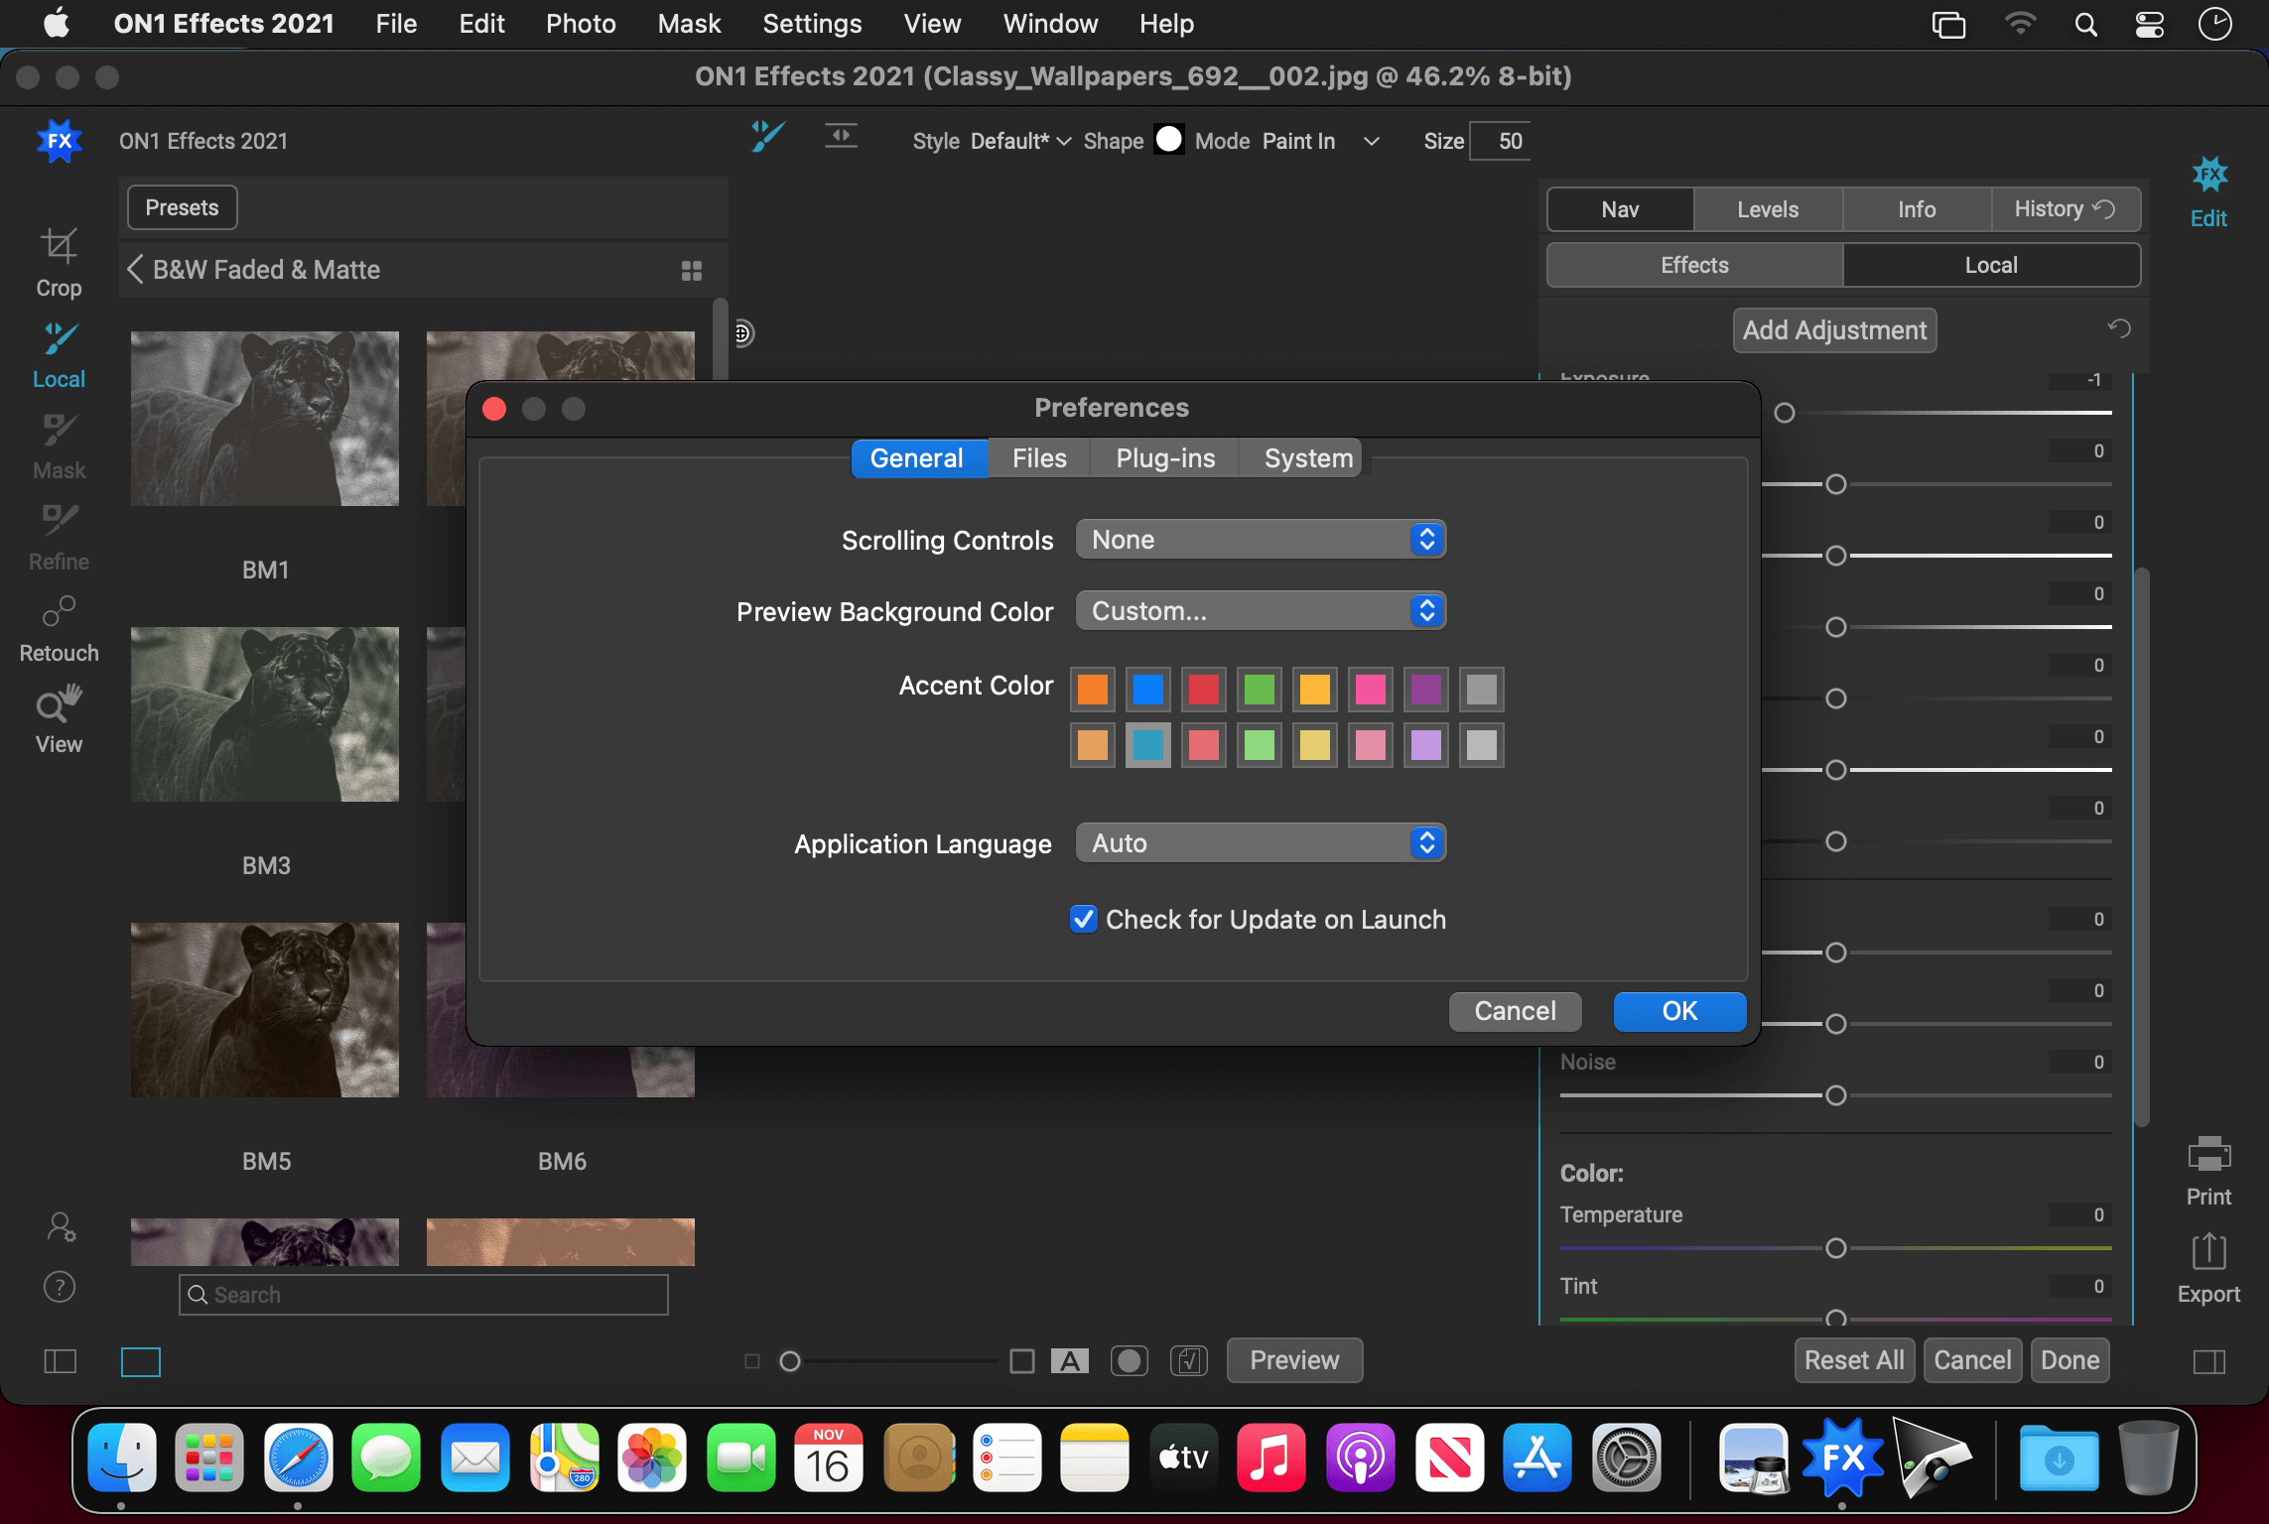Image resolution: width=2269 pixels, height=1524 pixels.
Task: Select the Mask tool in sidebar
Action: pos(59,445)
